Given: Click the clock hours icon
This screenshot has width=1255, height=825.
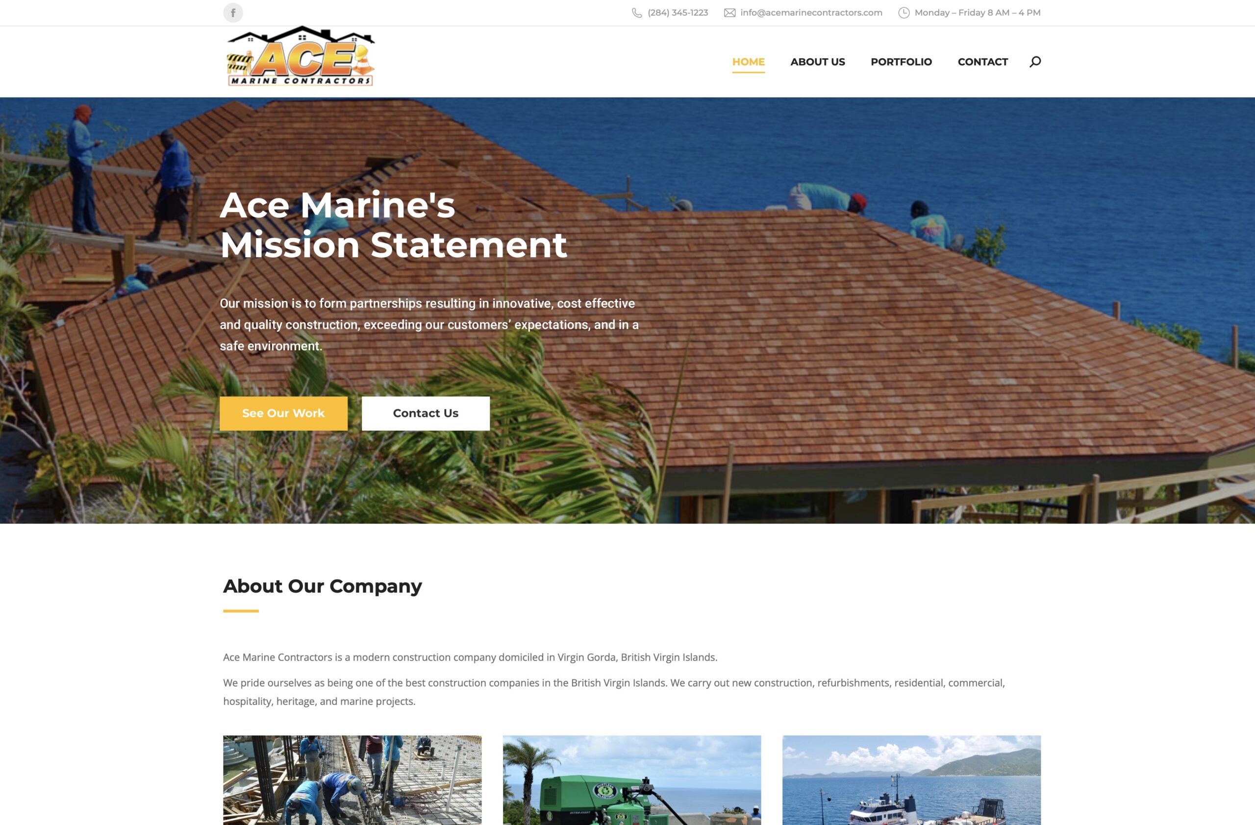Looking at the screenshot, I should pyautogui.click(x=904, y=13).
